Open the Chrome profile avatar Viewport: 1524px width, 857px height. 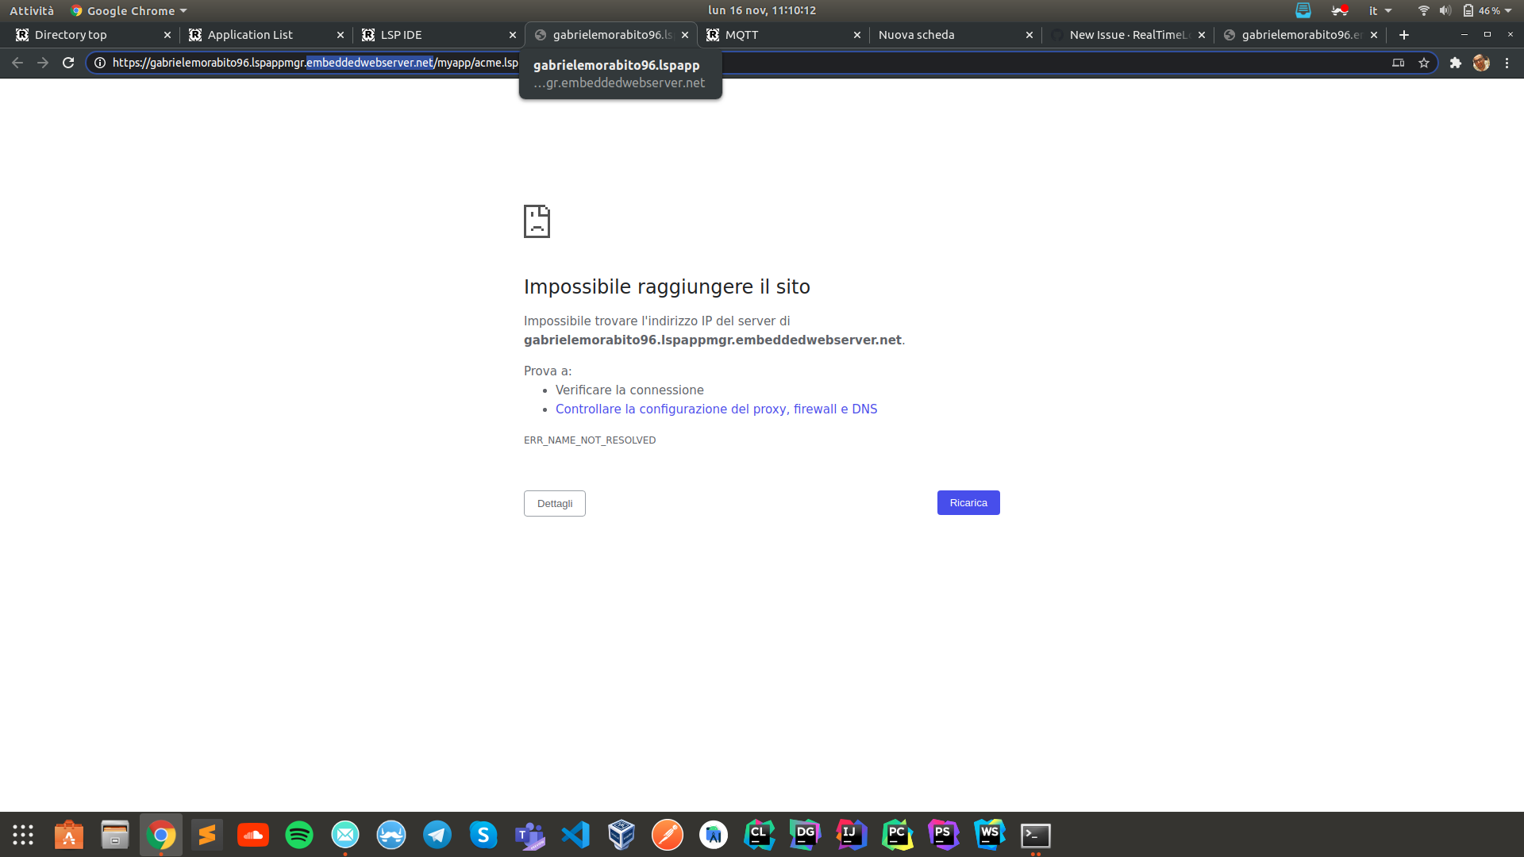(x=1482, y=63)
